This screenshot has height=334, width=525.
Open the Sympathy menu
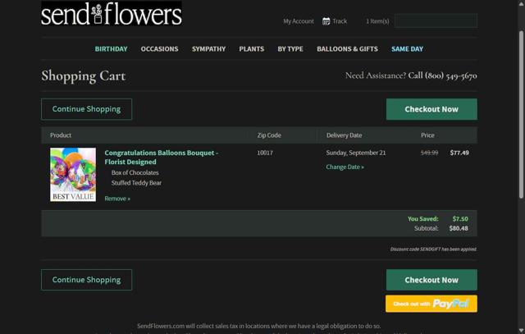208,49
